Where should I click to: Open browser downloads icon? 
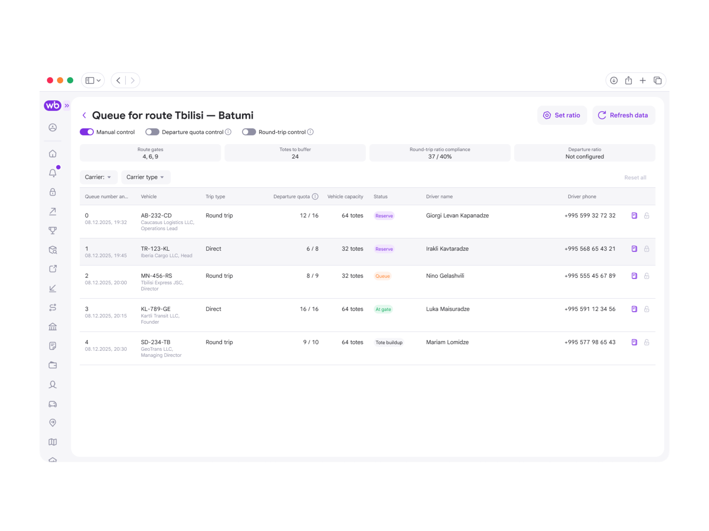coord(614,80)
